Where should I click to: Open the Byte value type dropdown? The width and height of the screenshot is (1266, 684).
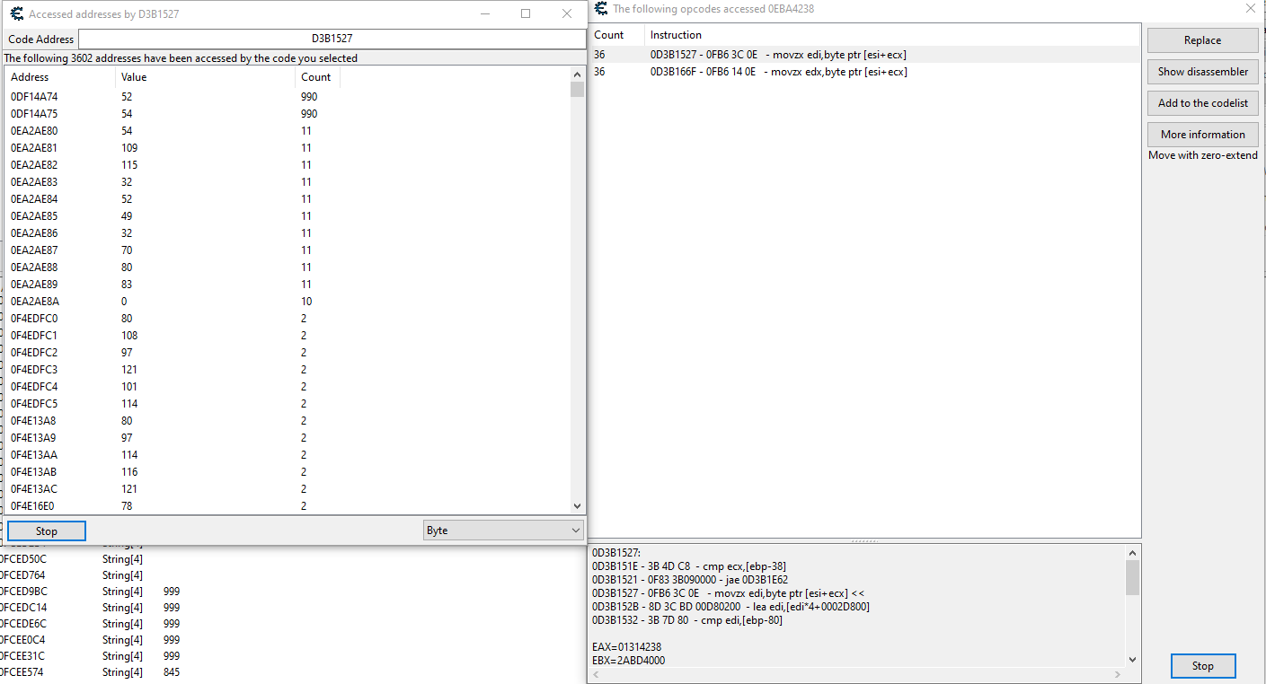[503, 531]
